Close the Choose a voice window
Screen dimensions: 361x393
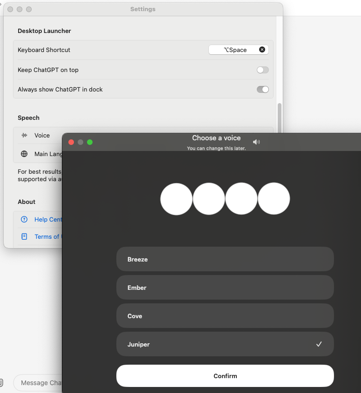[71, 142]
